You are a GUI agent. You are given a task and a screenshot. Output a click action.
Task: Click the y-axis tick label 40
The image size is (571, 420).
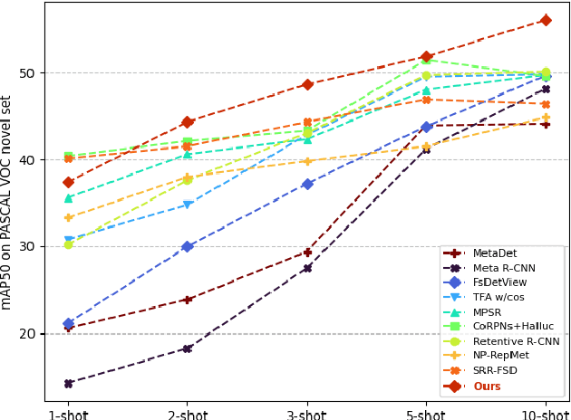(26, 160)
